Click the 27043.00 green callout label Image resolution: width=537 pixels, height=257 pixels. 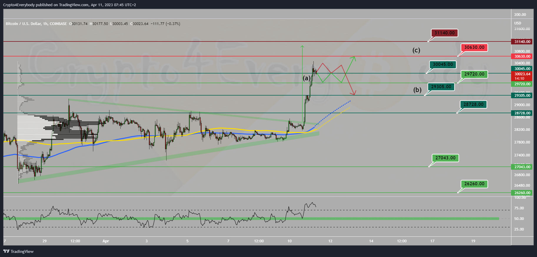point(445,158)
